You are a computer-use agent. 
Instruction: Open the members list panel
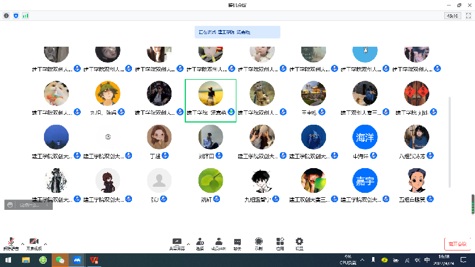pyautogui.click(x=219, y=242)
